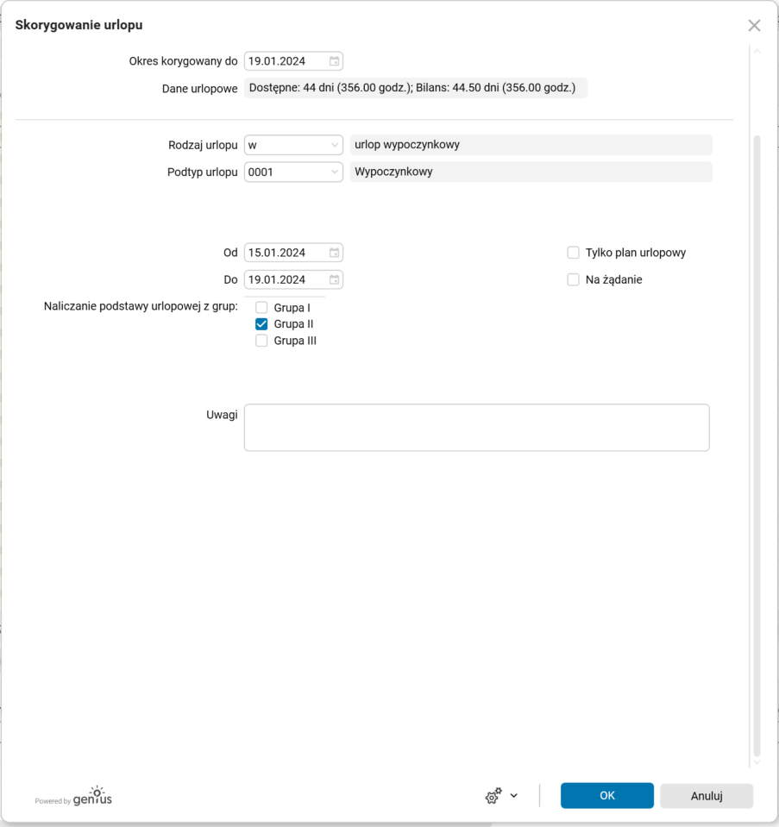
Task: Open the calendar for Okres korygowany do
Action: tap(333, 60)
